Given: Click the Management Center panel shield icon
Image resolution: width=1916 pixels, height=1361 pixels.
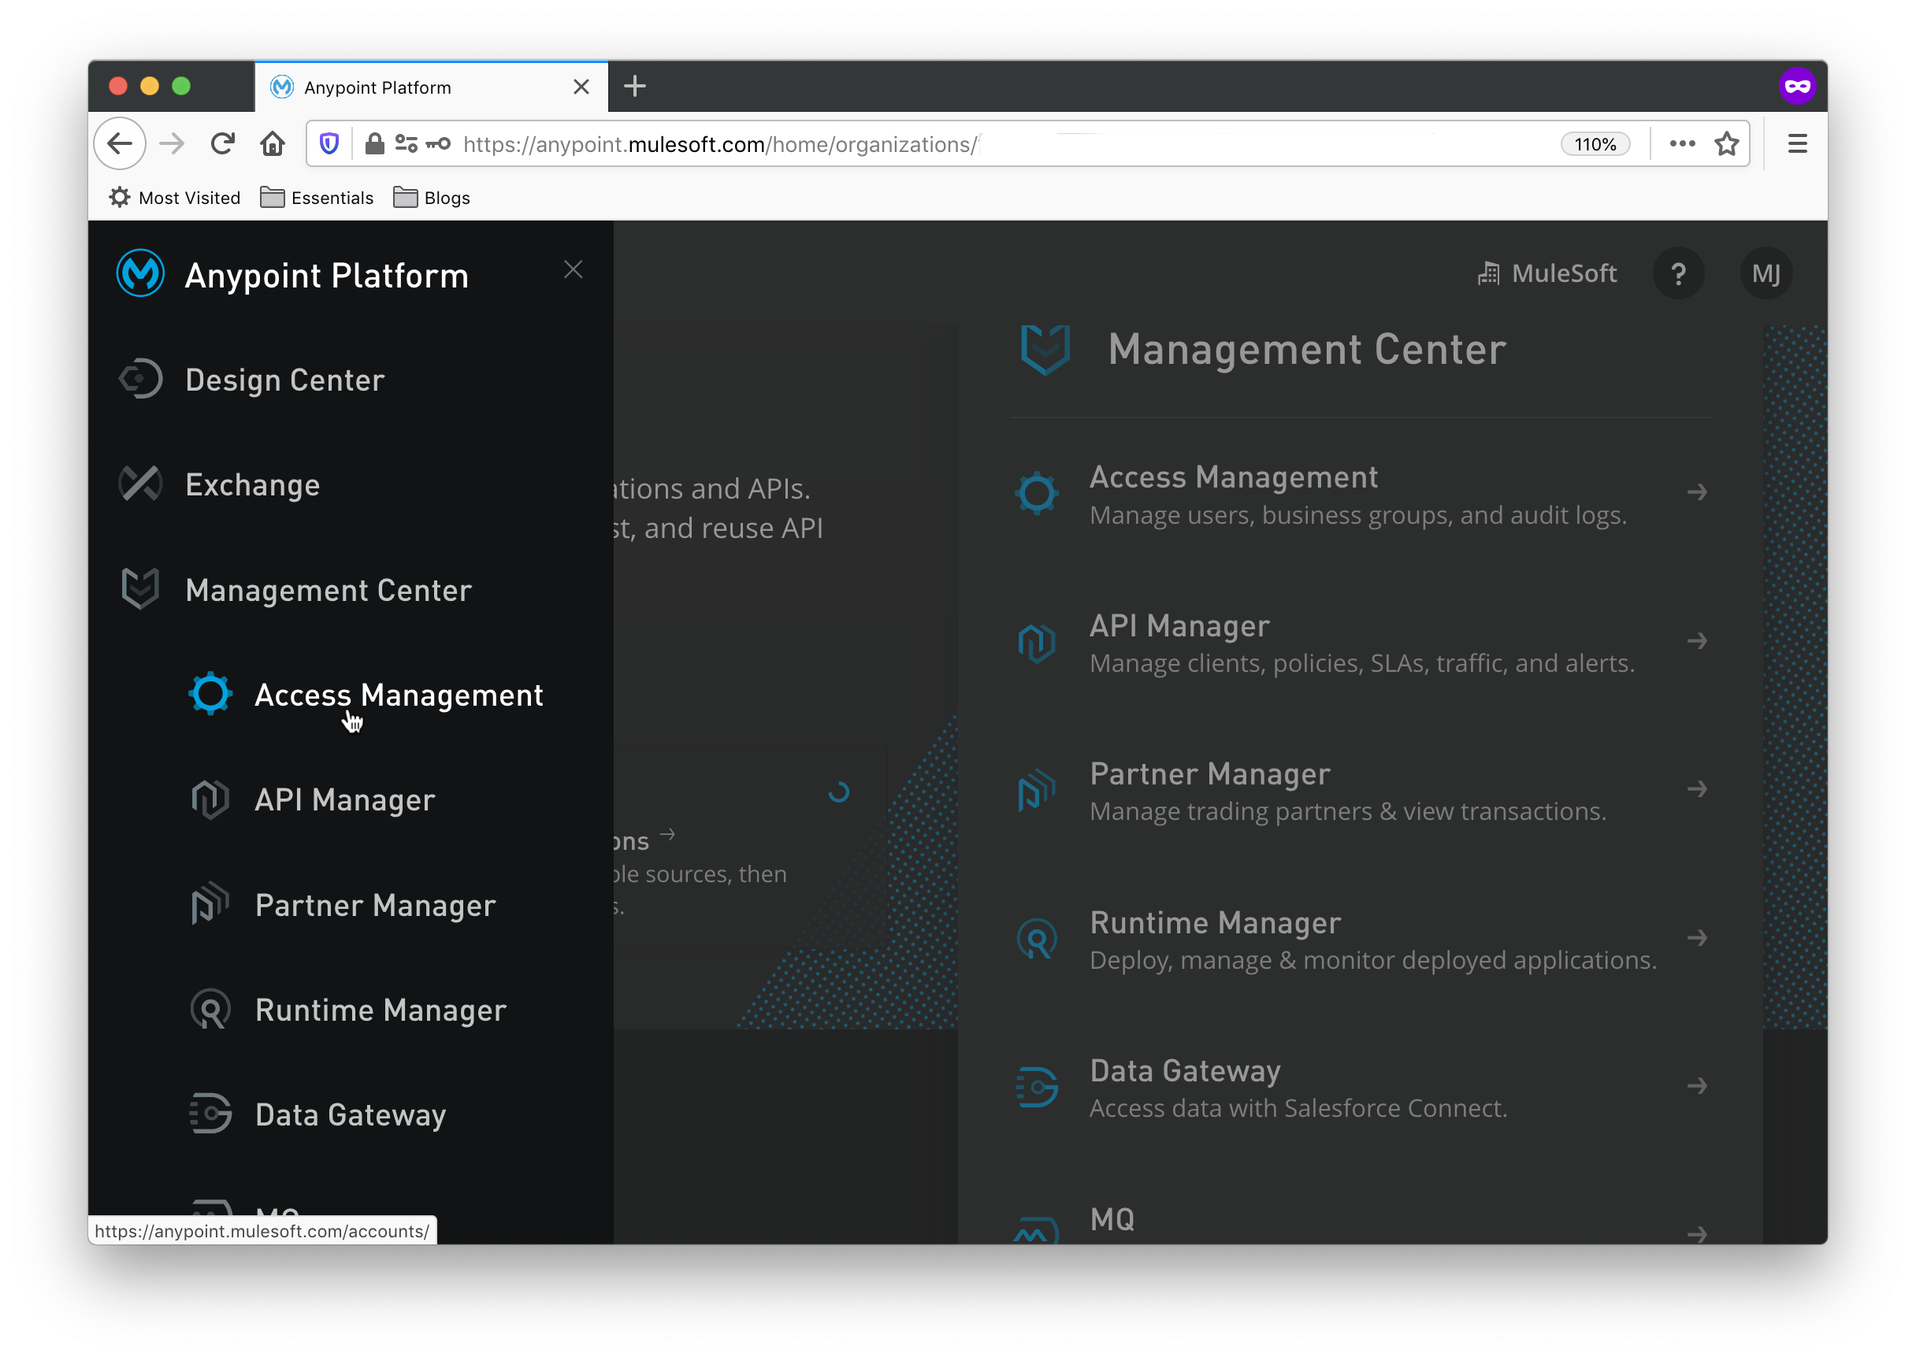Looking at the screenshot, I should click(1045, 350).
